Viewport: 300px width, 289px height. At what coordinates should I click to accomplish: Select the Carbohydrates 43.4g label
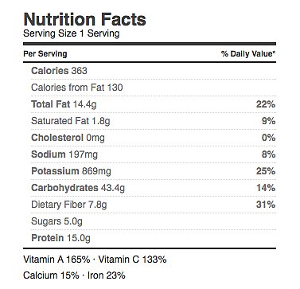(78, 188)
